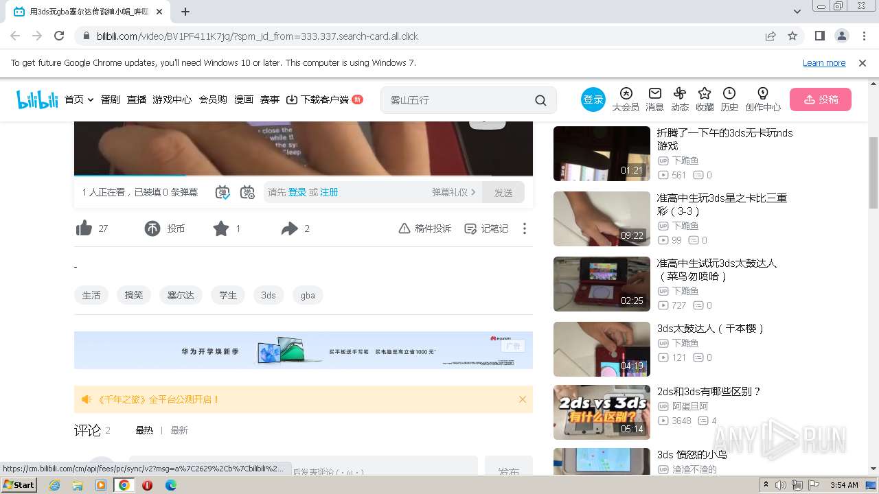Click Learn more link
This screenshot has width=879, height=494.
(824, 63)
